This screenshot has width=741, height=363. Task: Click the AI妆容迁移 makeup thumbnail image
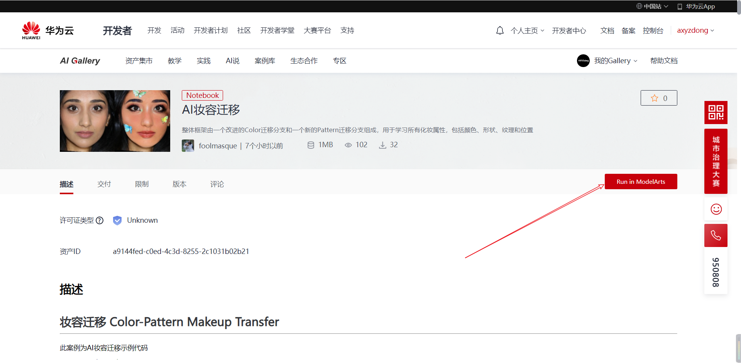[x=115, y=121]
